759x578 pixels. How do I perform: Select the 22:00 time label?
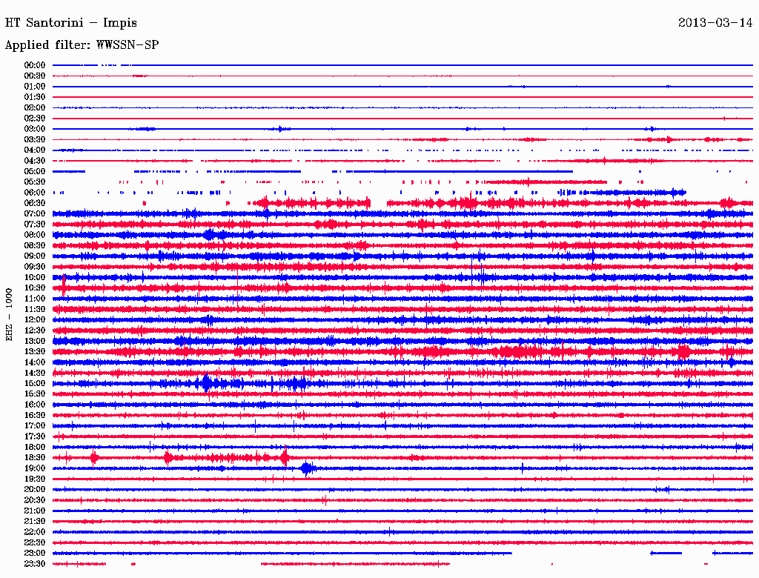click(35, 533)
